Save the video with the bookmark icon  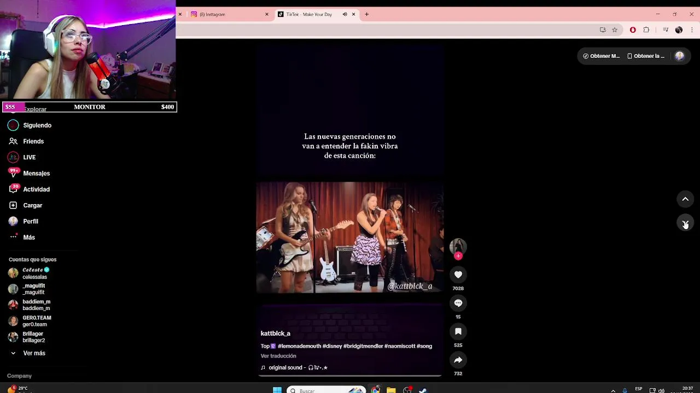(x=458, y=331)
